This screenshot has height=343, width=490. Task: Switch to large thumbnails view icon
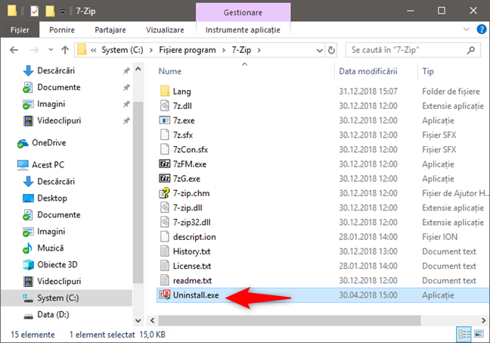(x=479, y=334)
